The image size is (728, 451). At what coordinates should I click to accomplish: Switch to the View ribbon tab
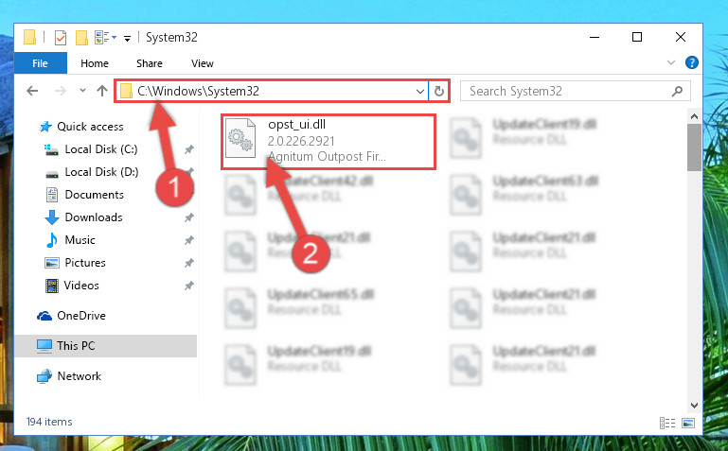[203, 63]
